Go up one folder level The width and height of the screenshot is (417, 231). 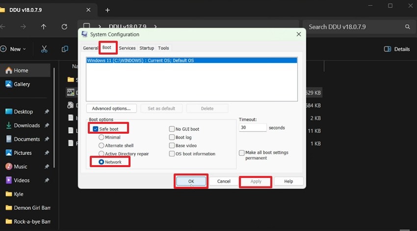pyautogui.click(x=44, y=27)
